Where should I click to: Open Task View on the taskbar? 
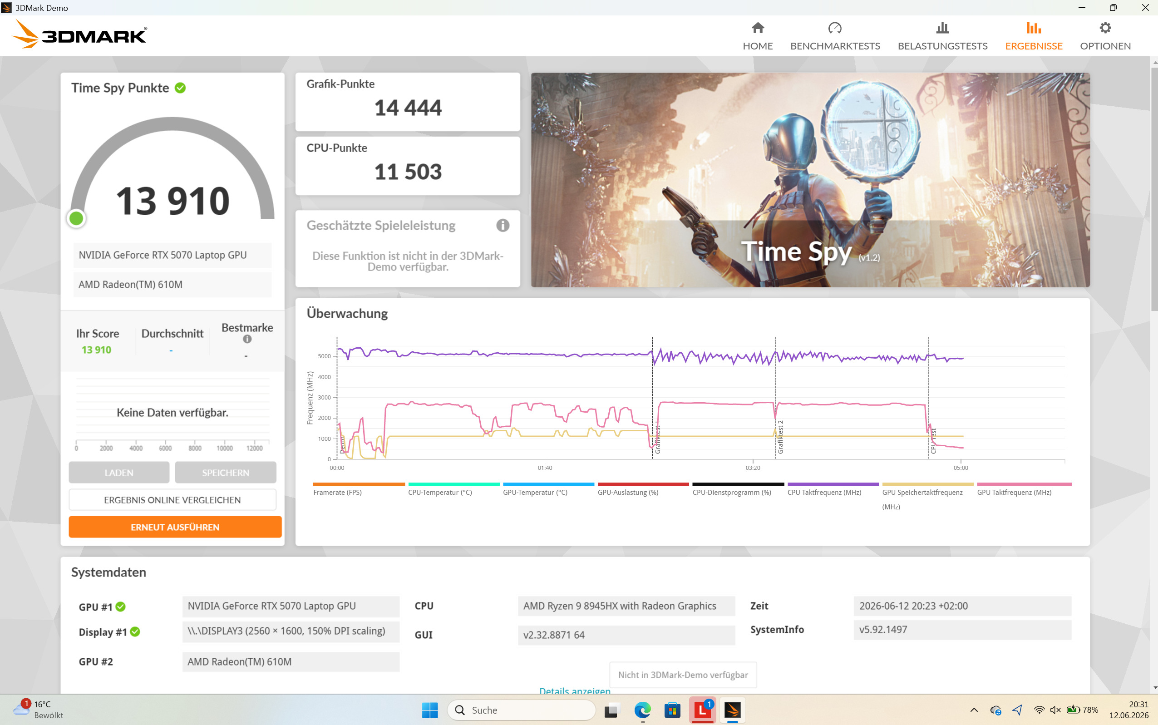pyautogui.click(x=611, y=710)
